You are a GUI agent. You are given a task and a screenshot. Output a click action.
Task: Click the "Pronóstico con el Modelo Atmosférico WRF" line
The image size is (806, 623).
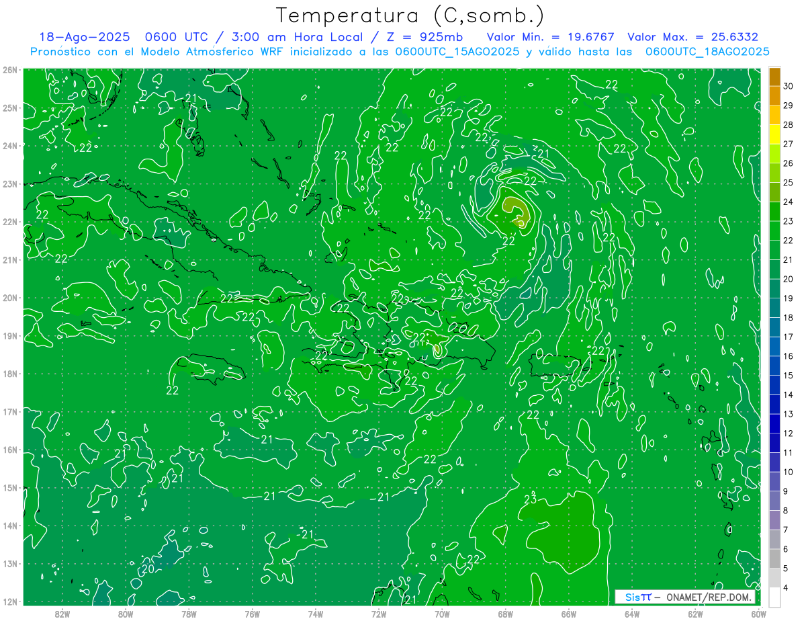click(400, 51)
